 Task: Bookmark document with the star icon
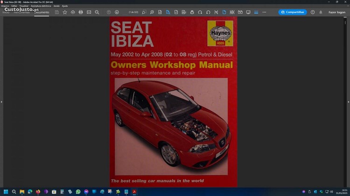point(65,12)
